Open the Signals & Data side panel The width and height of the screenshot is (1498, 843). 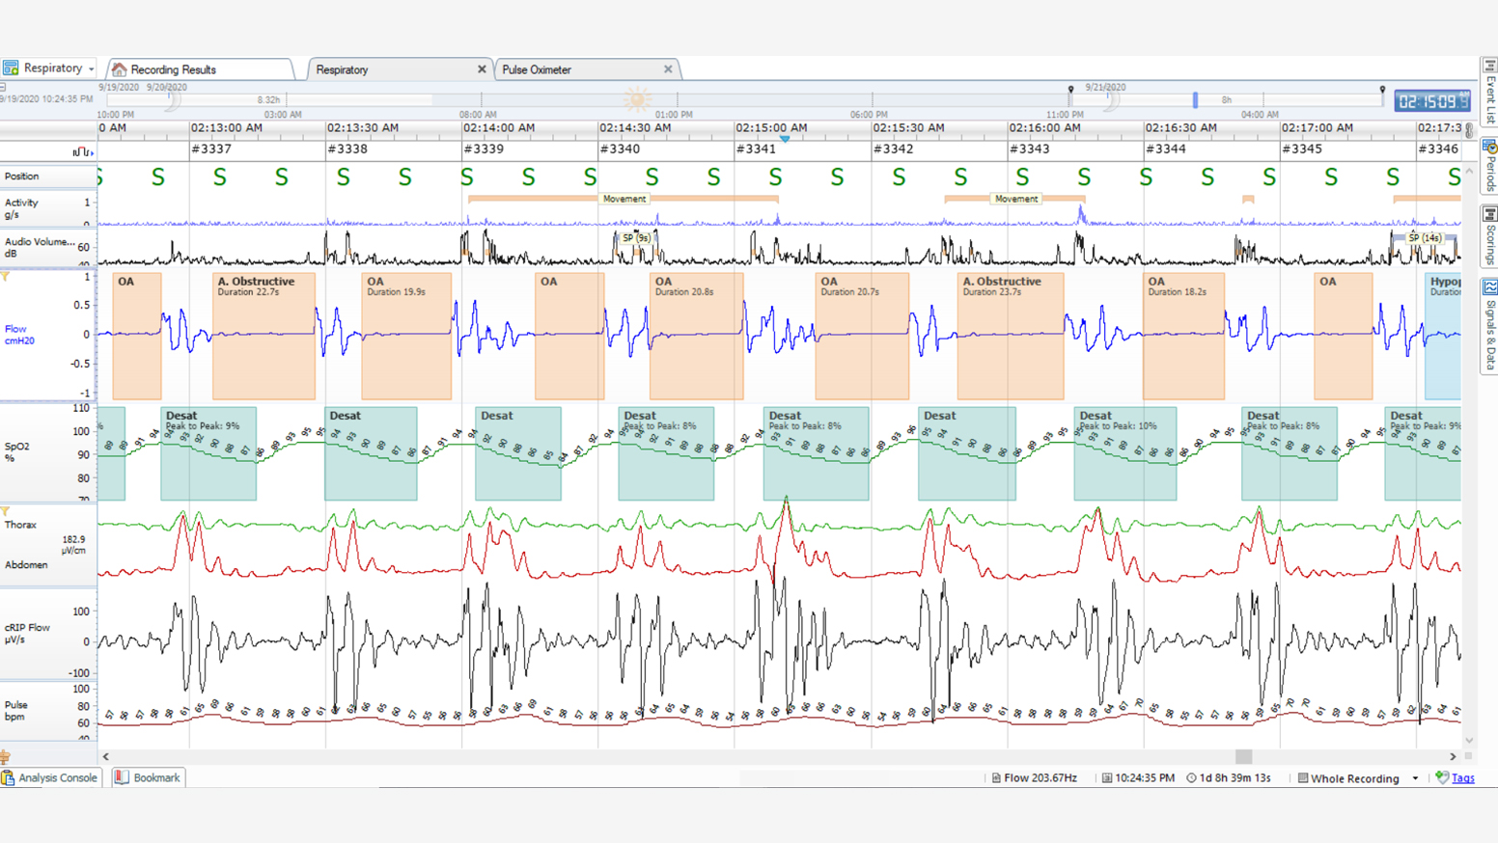1489,325
